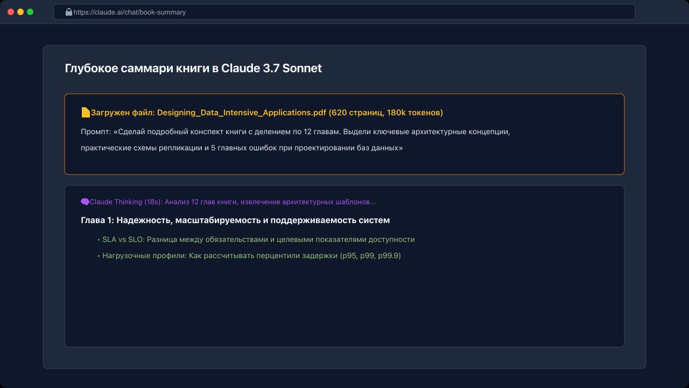Click the '620 страниц, 180k токенов' file details
Image resolution: width=689 pixels, height=388 pixels.
coord(385,113)
